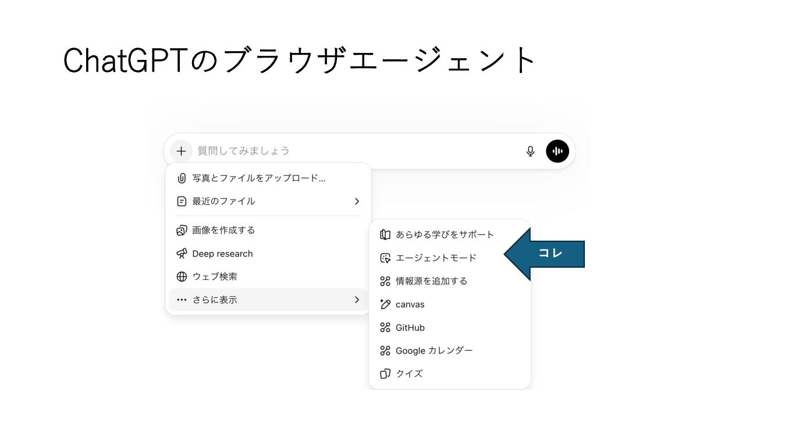This screenshot has height=445, width=792.
Task: Click the Deep research telescope icon
Action: (x=182, y=254)
